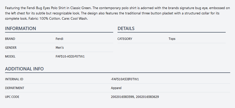The image size is (235, 108).
Task: Click the UPC CODE row label
Action: 12,97
